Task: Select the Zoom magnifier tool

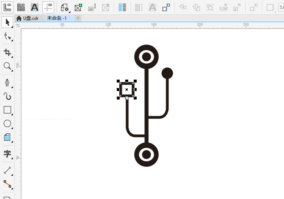Action: (x=7, y=66)
